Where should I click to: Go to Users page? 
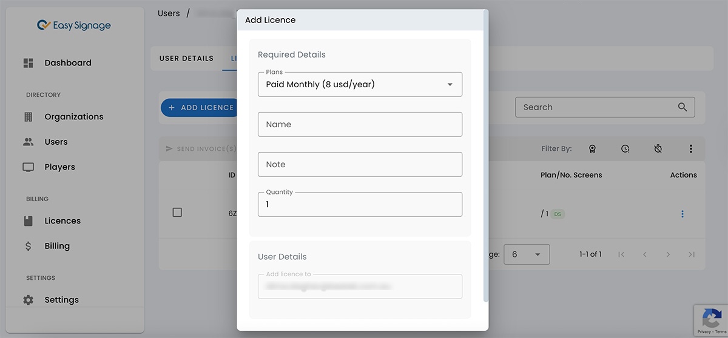[x=56, y=142]
